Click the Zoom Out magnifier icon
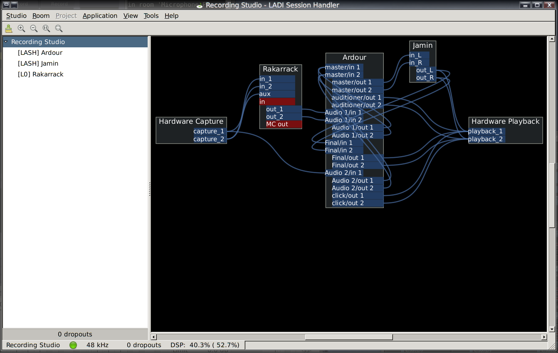The width and height of the screenshot is (558, 353). [34, 28]
